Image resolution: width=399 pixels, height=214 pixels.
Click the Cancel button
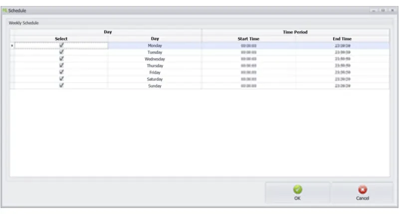[x=363, y=193]
